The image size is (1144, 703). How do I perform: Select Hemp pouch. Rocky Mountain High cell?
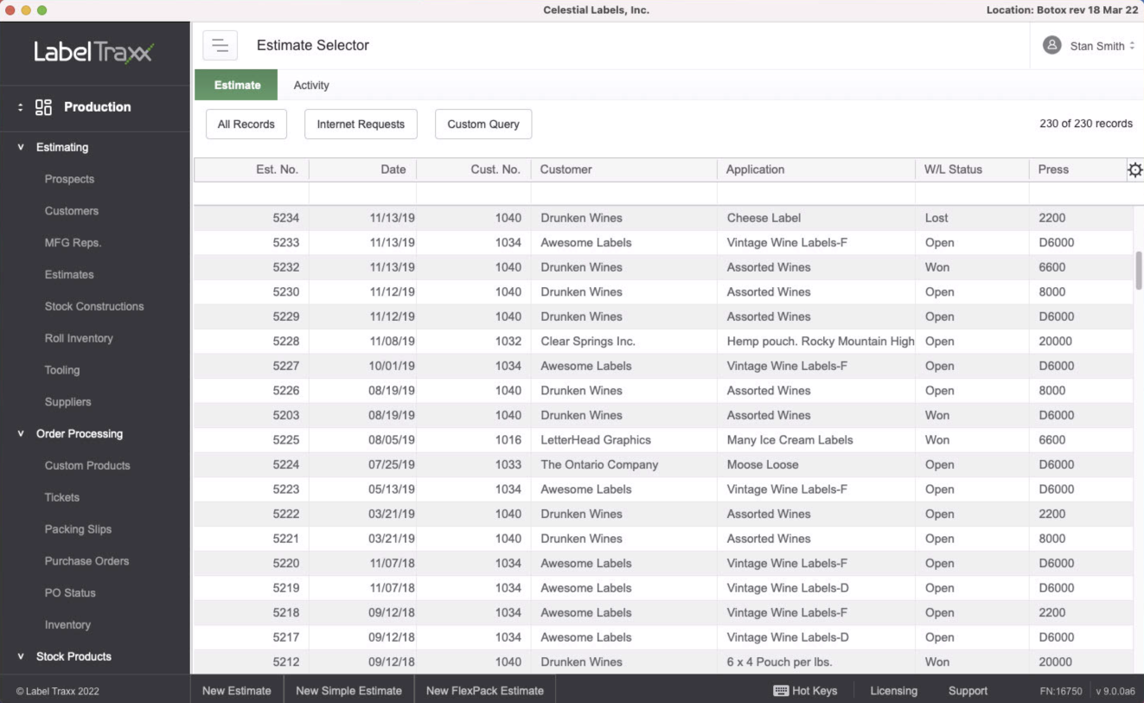(816, 342)
